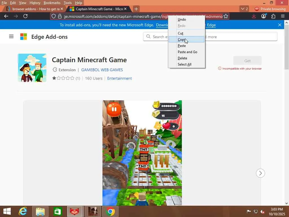Open the History menu
The width and height of the screenshot is (289, 217).
point(35,3)
